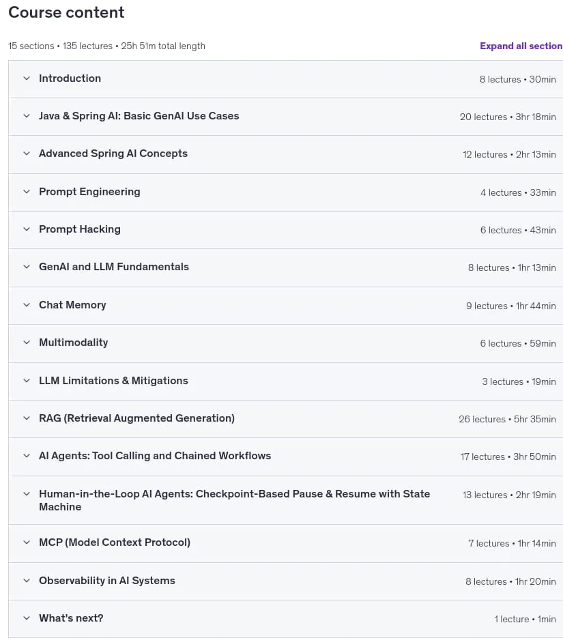Open the Advanced Spring AI Concepts chevron
This screenshot has height=638, width=563.
(x=27, y=154)
